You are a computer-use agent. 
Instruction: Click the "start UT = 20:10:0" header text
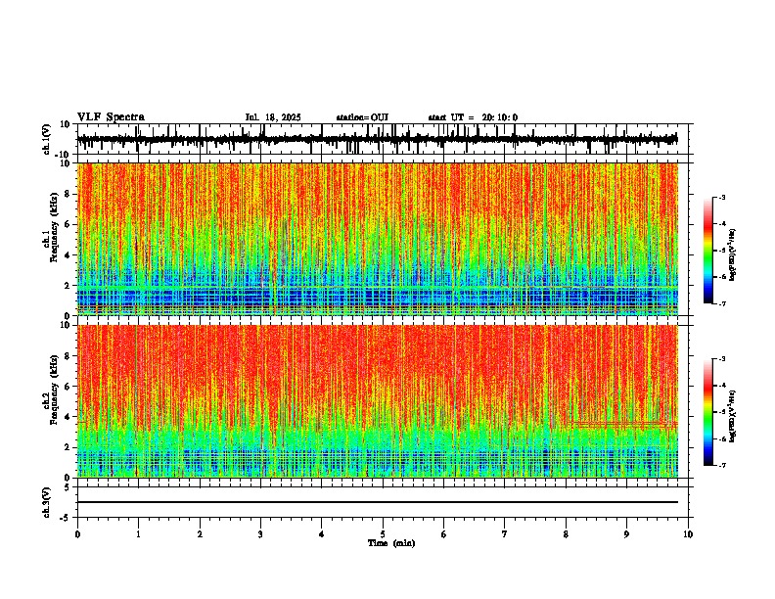click(x=473, y=117)
